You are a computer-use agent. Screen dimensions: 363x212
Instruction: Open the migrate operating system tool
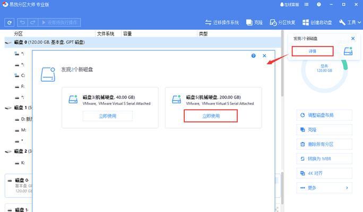(x=222, y=22)
